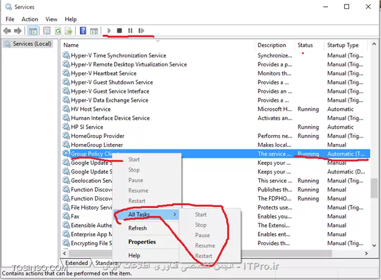
Task: Click the Stop Service square icon
Action: (x=119, y=30)
